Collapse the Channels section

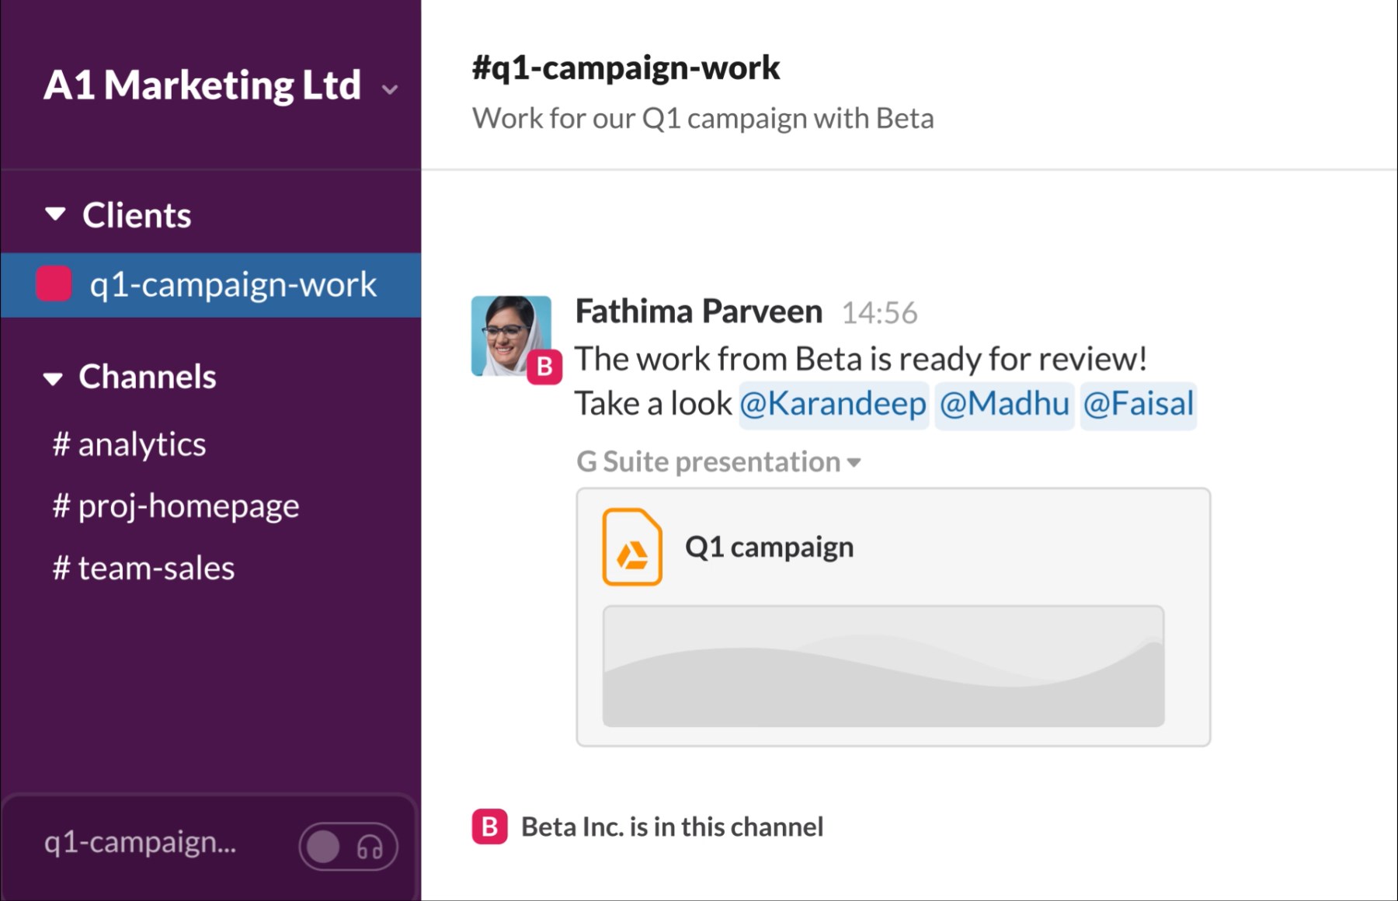[x=53, y=378]
